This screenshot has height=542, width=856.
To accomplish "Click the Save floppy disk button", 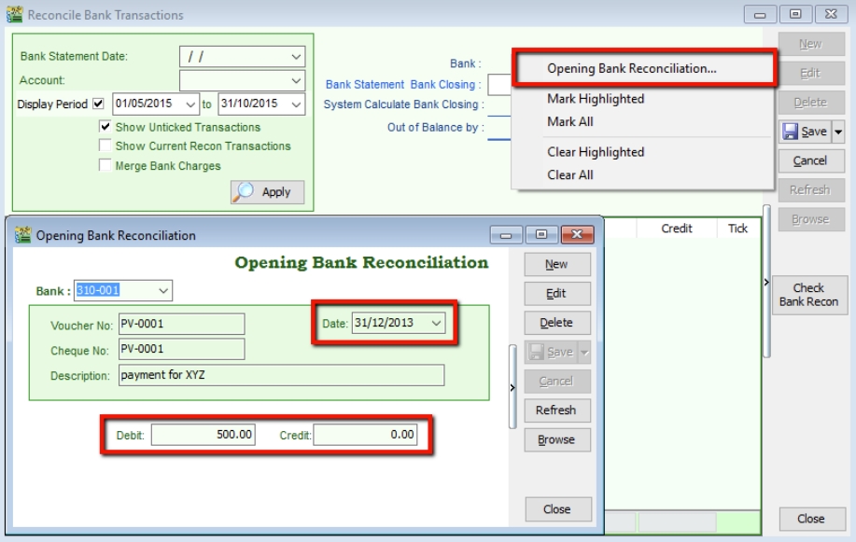I will 804,132.
